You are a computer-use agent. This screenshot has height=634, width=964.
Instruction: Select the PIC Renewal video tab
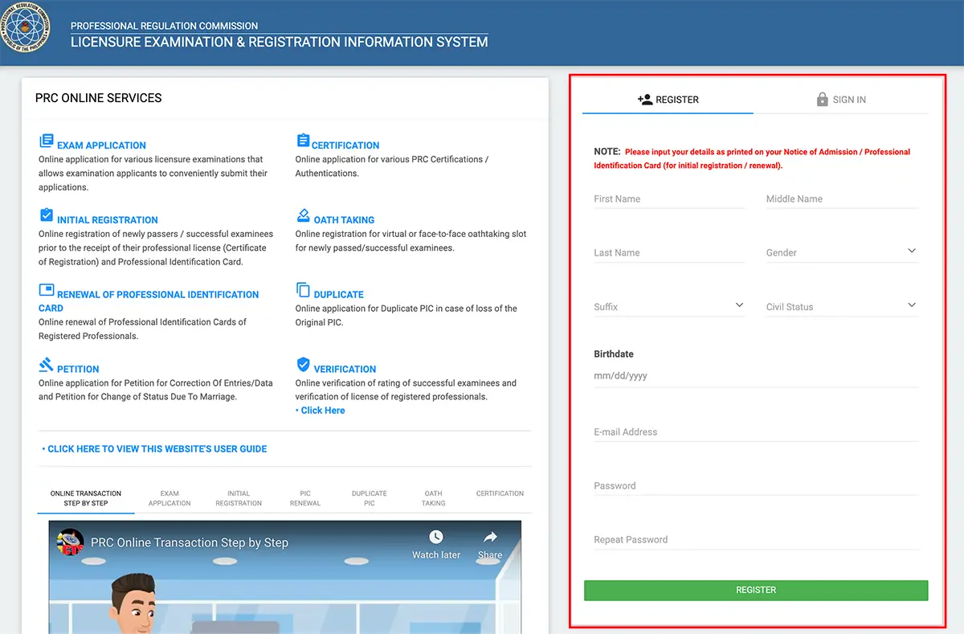pos(305,498)
